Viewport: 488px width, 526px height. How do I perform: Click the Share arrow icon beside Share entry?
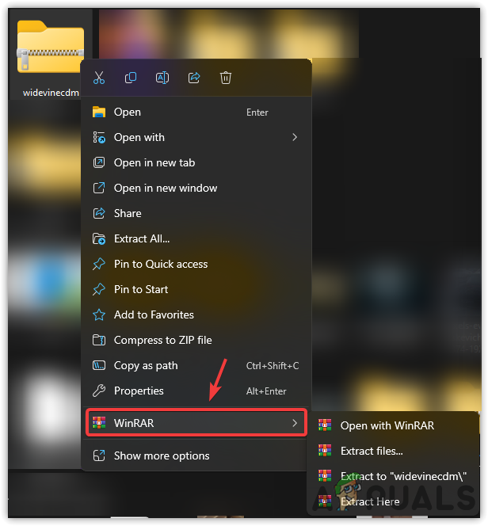click(99, 213)
